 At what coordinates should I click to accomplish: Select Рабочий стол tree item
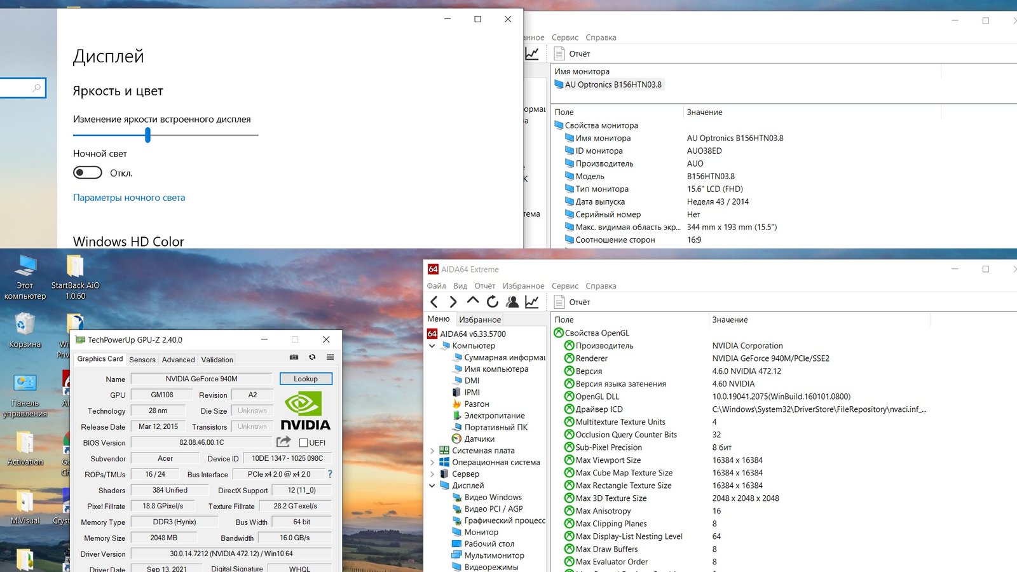483,544
